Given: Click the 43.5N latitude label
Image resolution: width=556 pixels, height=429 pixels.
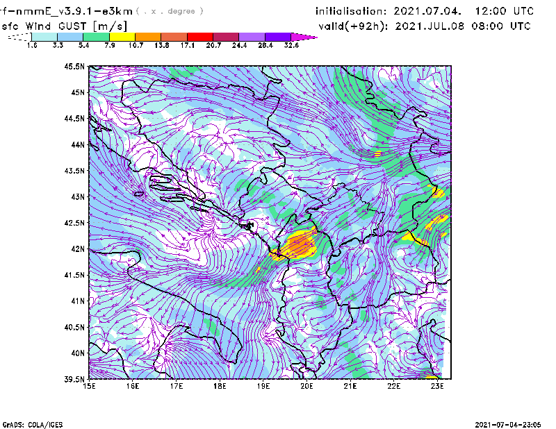Looking at the screenshot, I should (x=74, y=171).
